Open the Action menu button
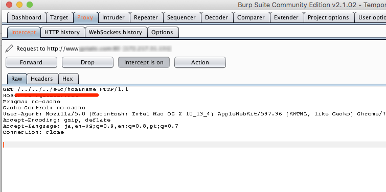Viewport: 386px width, 192px height. 200,62
